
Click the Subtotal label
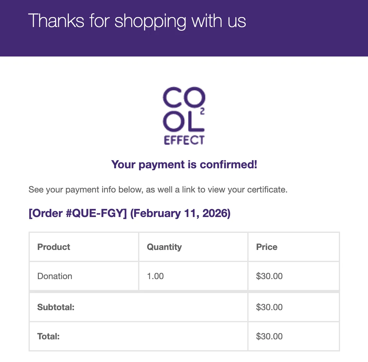(56, 307)
